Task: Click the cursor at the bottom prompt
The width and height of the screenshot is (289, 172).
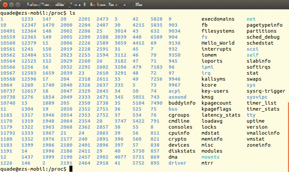Action: (x=71, y=169)
